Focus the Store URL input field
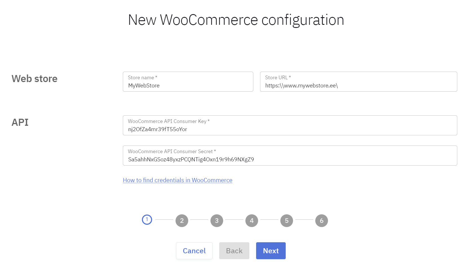Viewport: 468px width, 262px height. point(358,85)
